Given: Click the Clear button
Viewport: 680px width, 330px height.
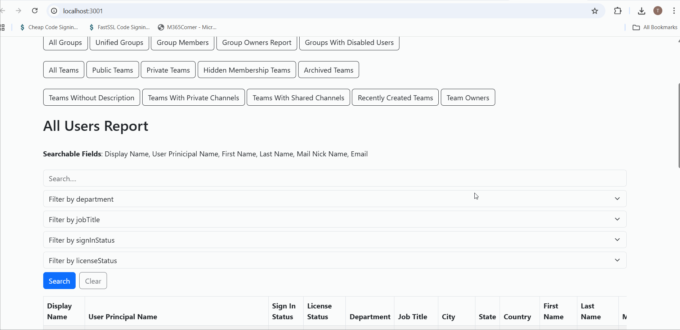Looking at the screenshot, I should pyautogui.click(x=93, y=281).
